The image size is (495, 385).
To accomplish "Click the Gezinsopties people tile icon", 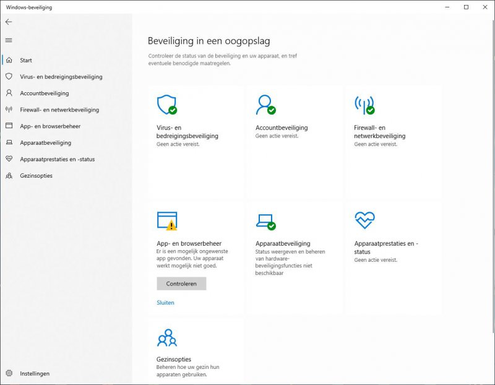I will [x=166, y=337].
